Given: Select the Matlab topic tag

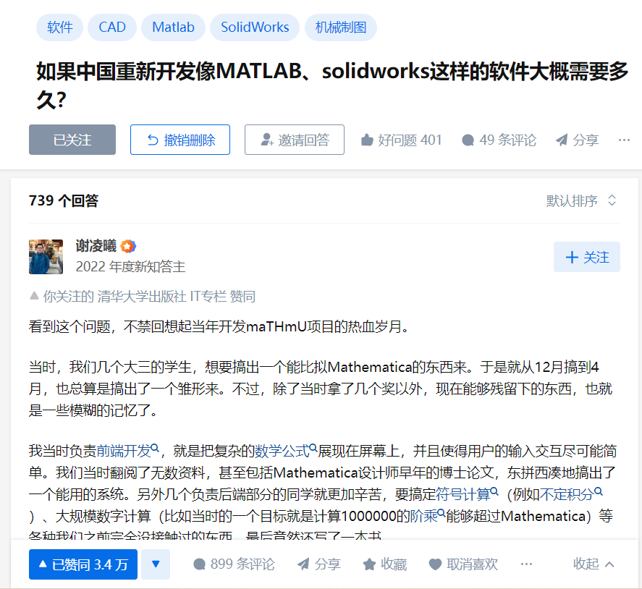Looking at the screenshot, I should (173, 27).
